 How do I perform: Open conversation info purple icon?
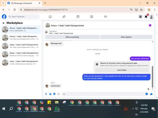coord(150,25)
